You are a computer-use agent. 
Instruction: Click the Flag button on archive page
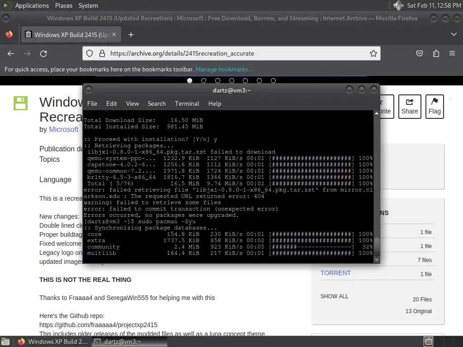[x=435, y=107]
